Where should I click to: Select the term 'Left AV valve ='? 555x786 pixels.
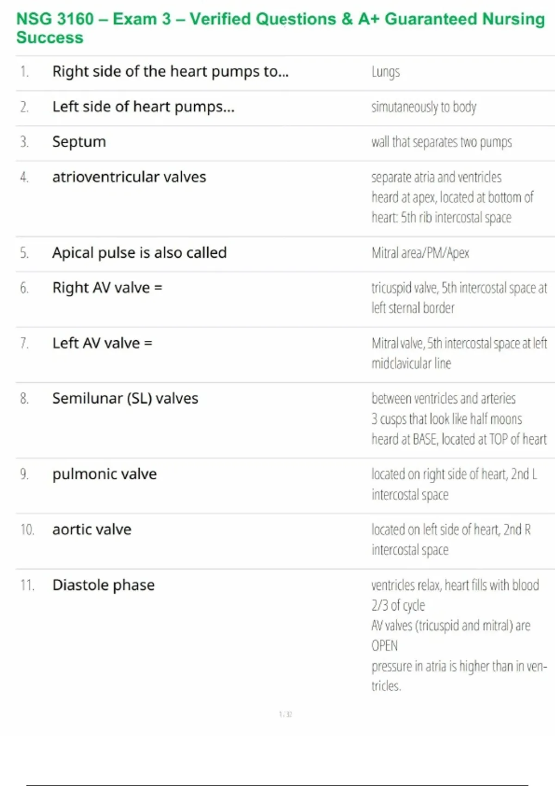click(102, 343)
